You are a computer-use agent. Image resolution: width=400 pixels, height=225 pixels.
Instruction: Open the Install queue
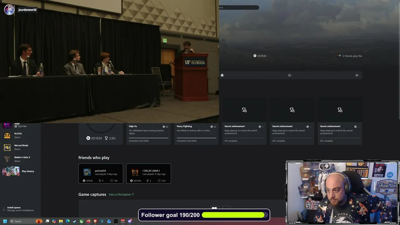tap(19, 209)
